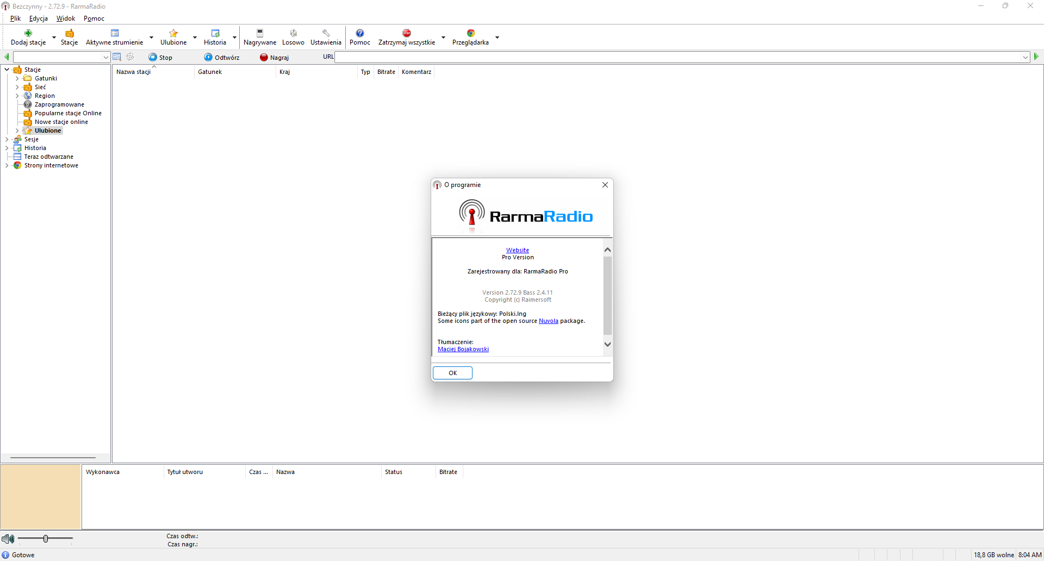Click OK in O programie dialog
Screen dimensions: 1044x561
point(452,373)
